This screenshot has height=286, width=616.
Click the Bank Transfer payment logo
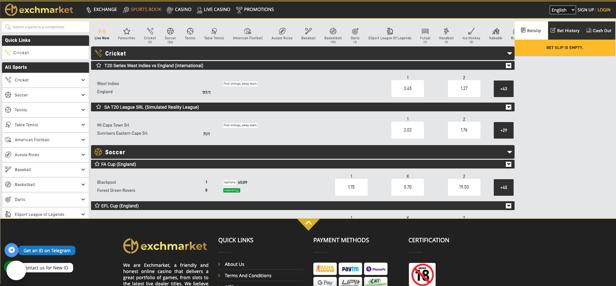[x=325, y=269]
